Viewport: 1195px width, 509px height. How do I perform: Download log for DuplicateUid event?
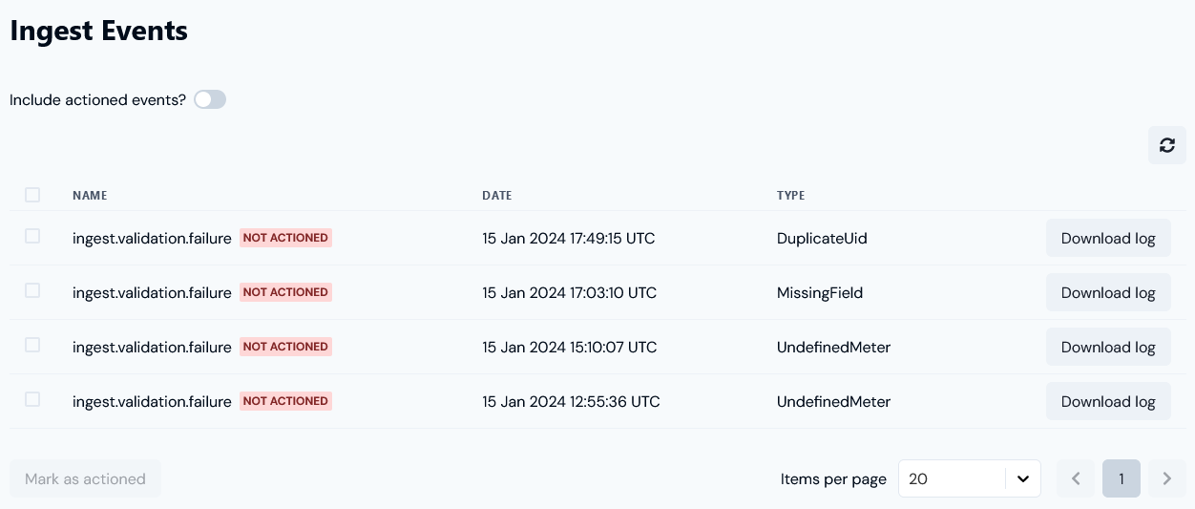(1108, 238)
